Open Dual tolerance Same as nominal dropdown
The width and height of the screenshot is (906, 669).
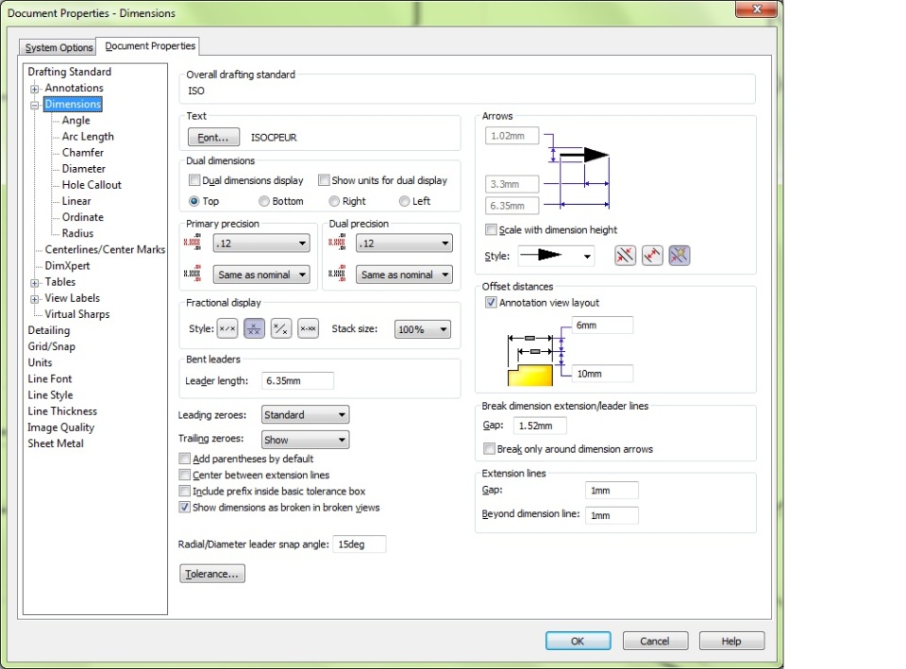pos(404,275)
